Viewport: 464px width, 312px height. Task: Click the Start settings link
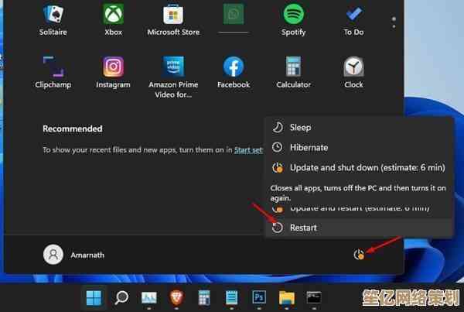click(249, 150)
